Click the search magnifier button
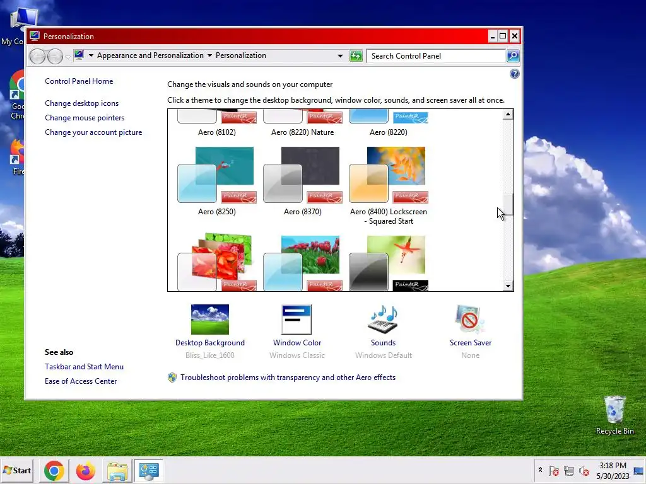The height and width of the screenshot is (484, 646). tap(513, 55)
